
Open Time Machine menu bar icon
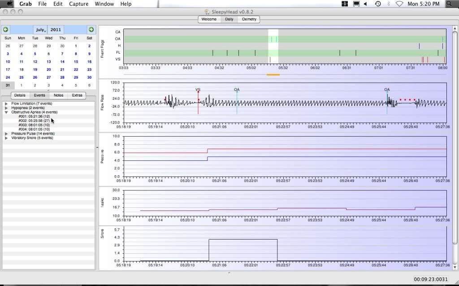click(x=377, y=4)
